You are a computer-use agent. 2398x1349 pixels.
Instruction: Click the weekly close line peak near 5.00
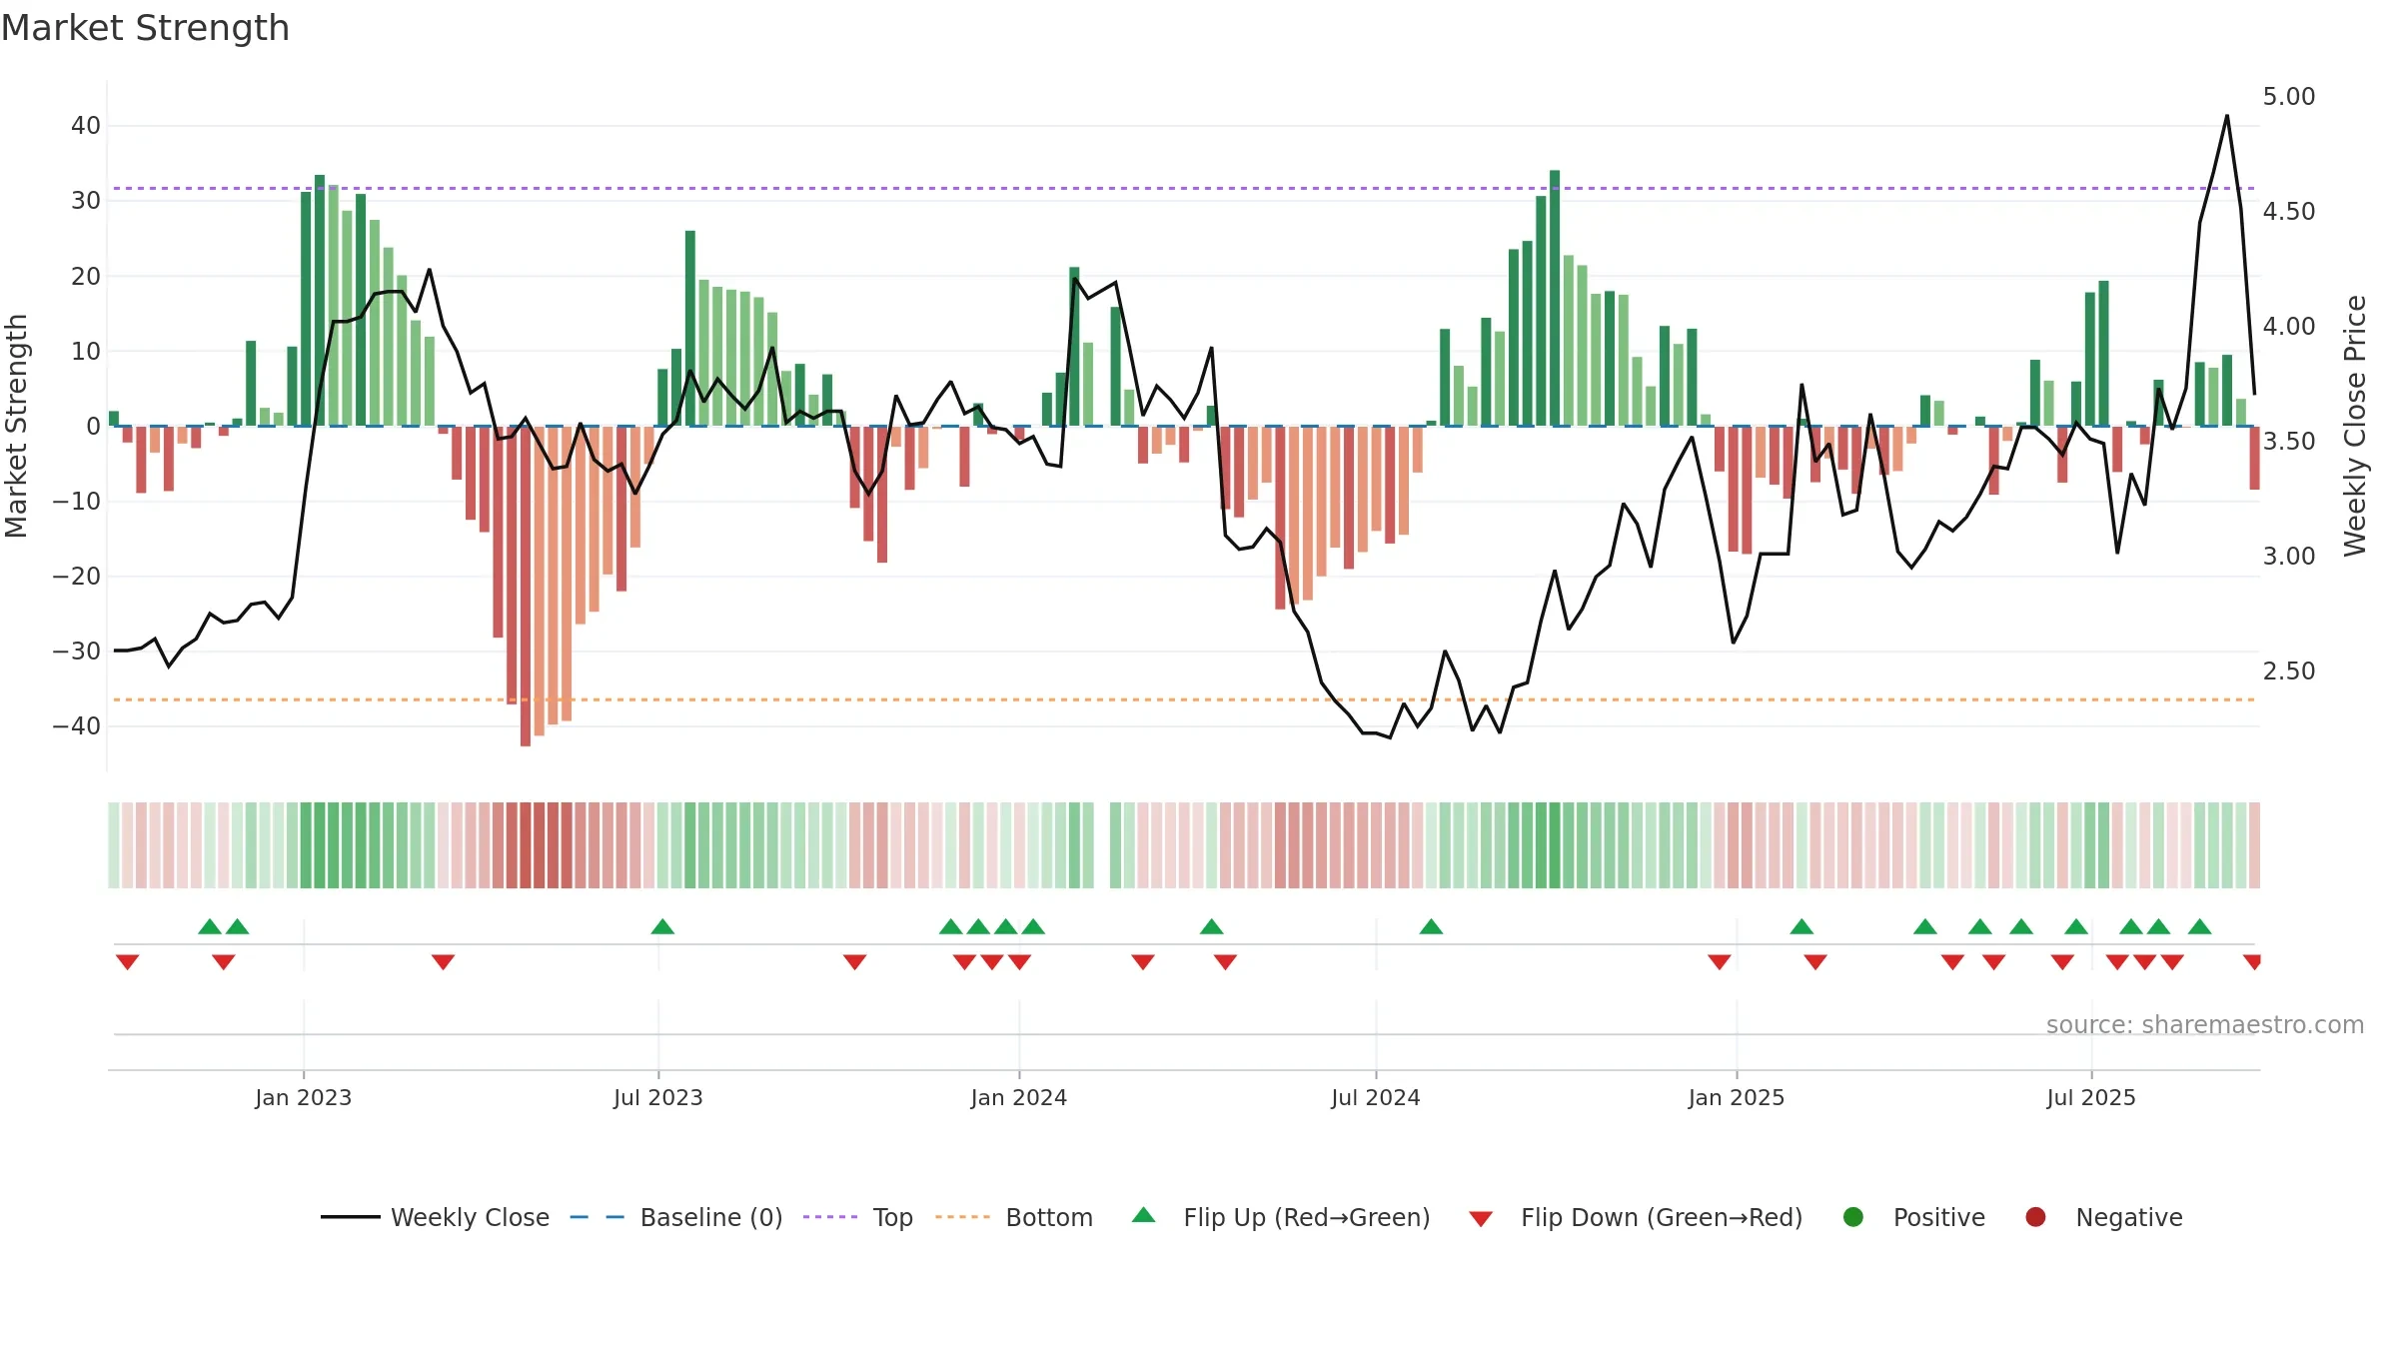coord(2227,116)
